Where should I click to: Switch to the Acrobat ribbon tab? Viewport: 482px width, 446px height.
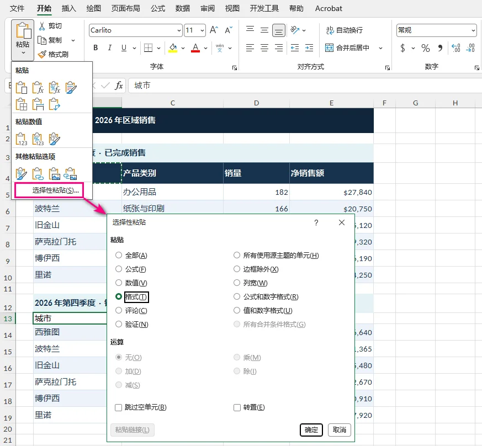point(329,8)
